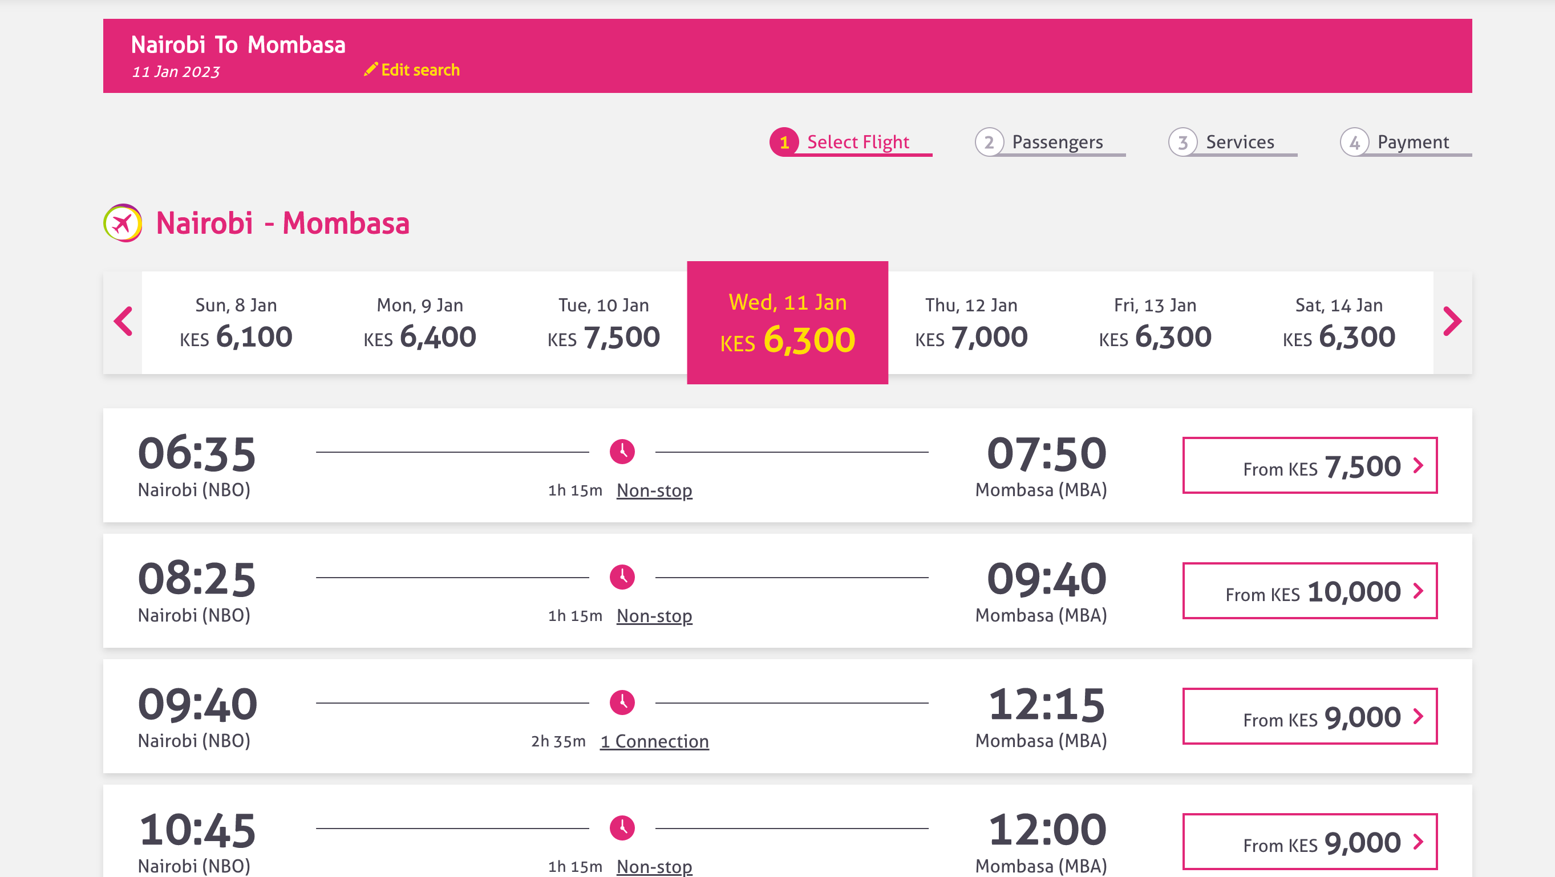Show earlier dates with the left arrow
This screenshot has width=1555, height=877.
point(123,322)
